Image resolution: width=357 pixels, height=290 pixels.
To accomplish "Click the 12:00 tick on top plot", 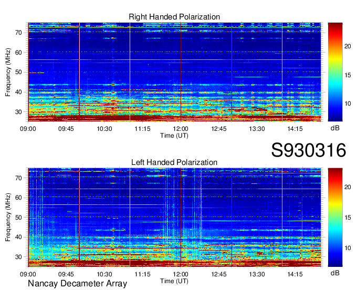I will tap(181, 129).
